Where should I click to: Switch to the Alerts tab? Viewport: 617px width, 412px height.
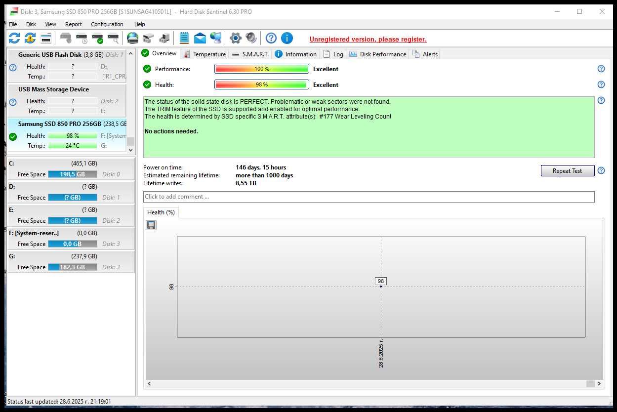[425, 54]
